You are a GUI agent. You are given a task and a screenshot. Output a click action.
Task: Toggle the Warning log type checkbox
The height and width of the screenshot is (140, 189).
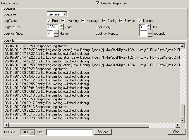(x=63, y=21)
